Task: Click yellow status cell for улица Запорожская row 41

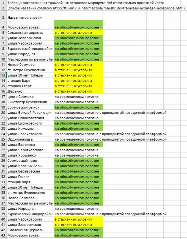Action: (x=78, y=224)
